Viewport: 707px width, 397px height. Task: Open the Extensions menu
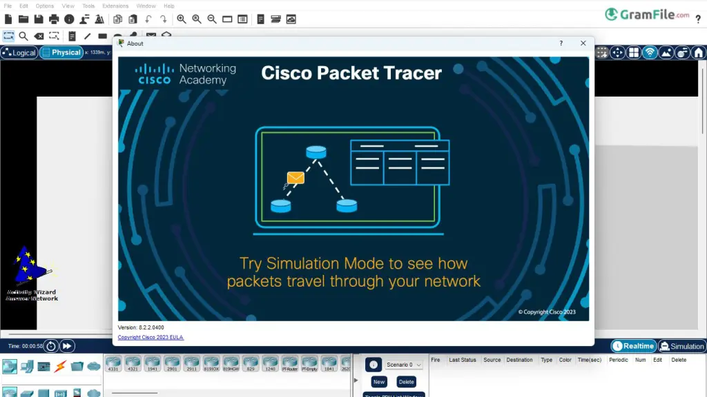[115, 6]
